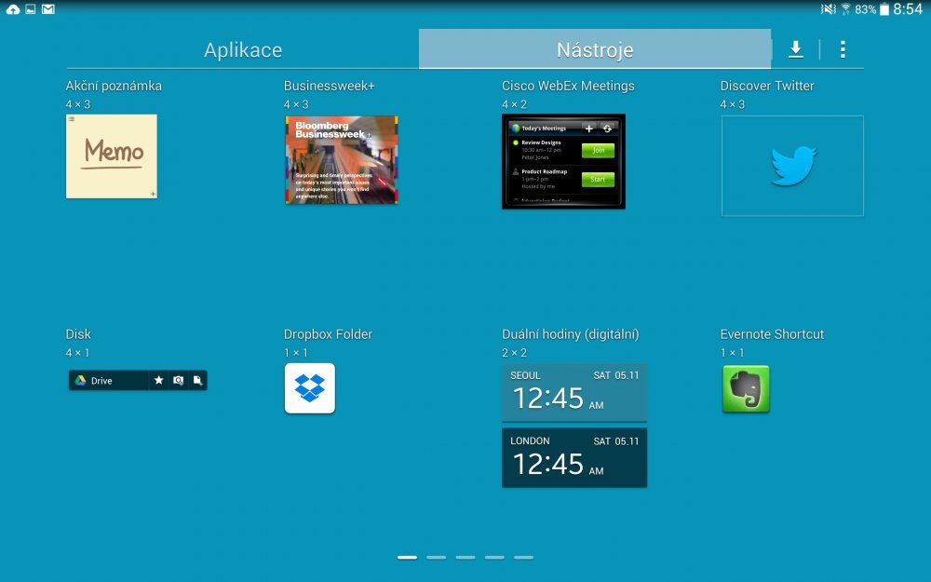Create new document via Drive widget icon
Viewport: 931px width, 582px height.
pyautogui.click(x=198, y=381)
